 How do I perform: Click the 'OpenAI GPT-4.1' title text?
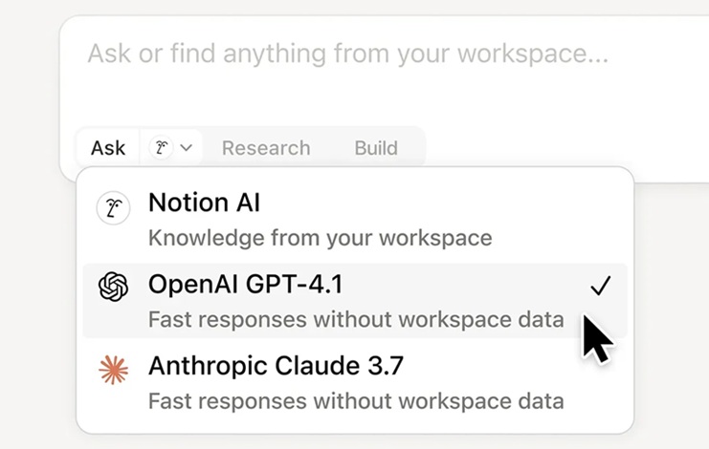pos(246,285)
